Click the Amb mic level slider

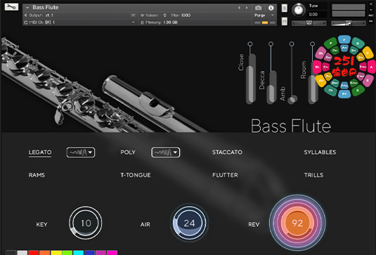[292, 100]
